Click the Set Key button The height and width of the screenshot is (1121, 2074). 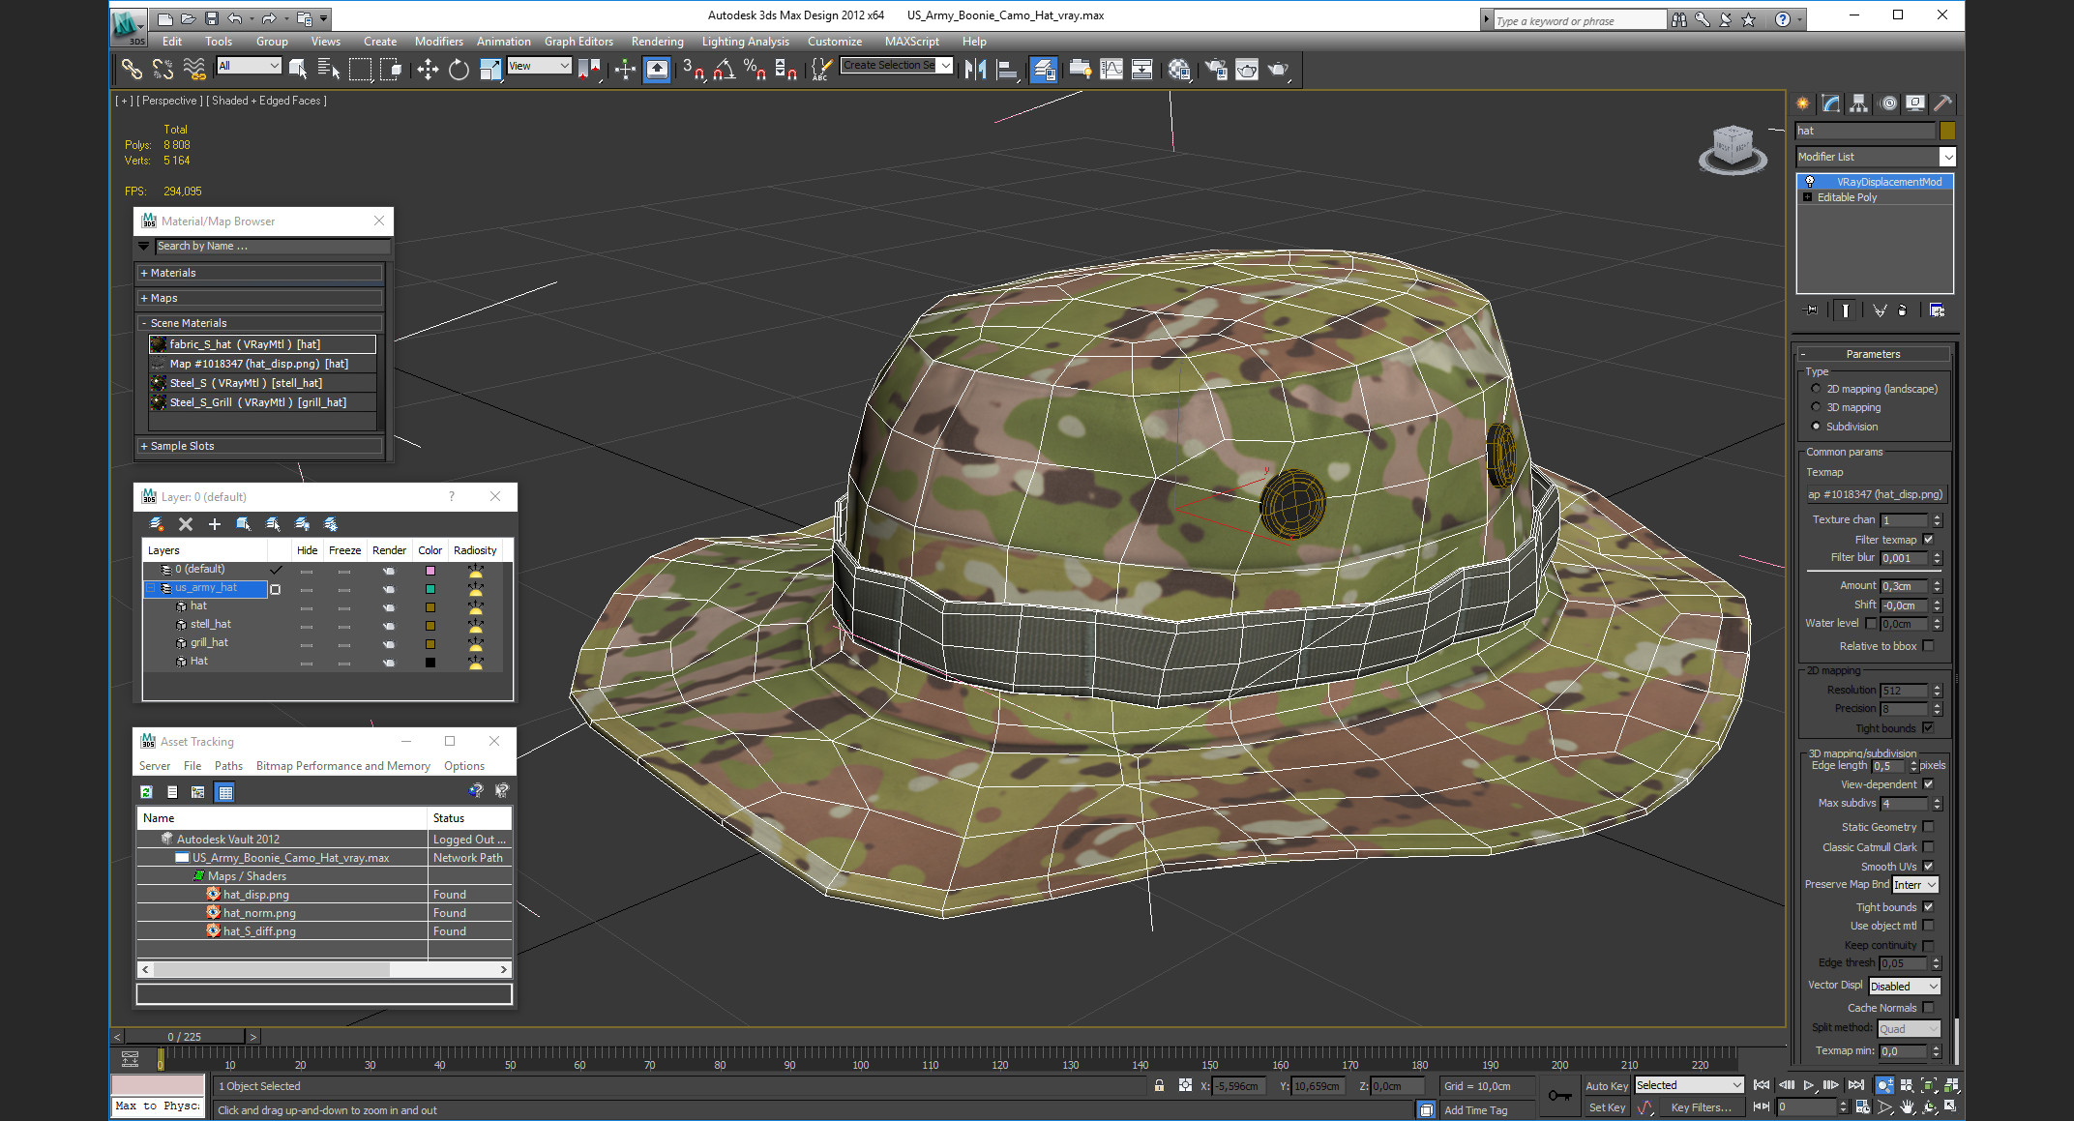[1607, 1108]
